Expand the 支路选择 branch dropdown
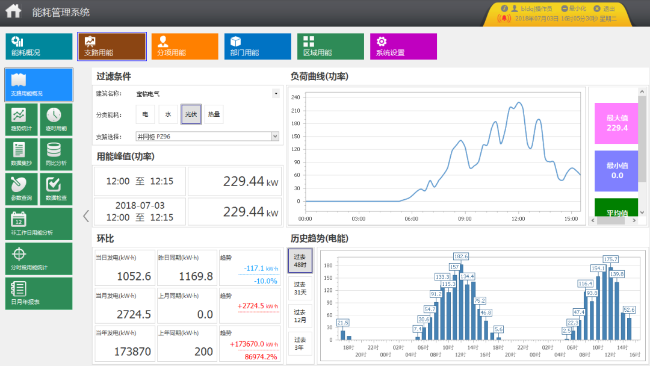This screenshot has height=366, width=650. coord(275,137)
